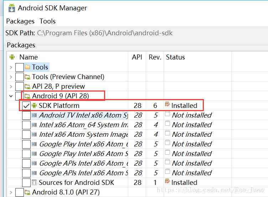Select the Tools (Preview Channel) item
This screenshot has height=197, width=268.
point(68,77)
